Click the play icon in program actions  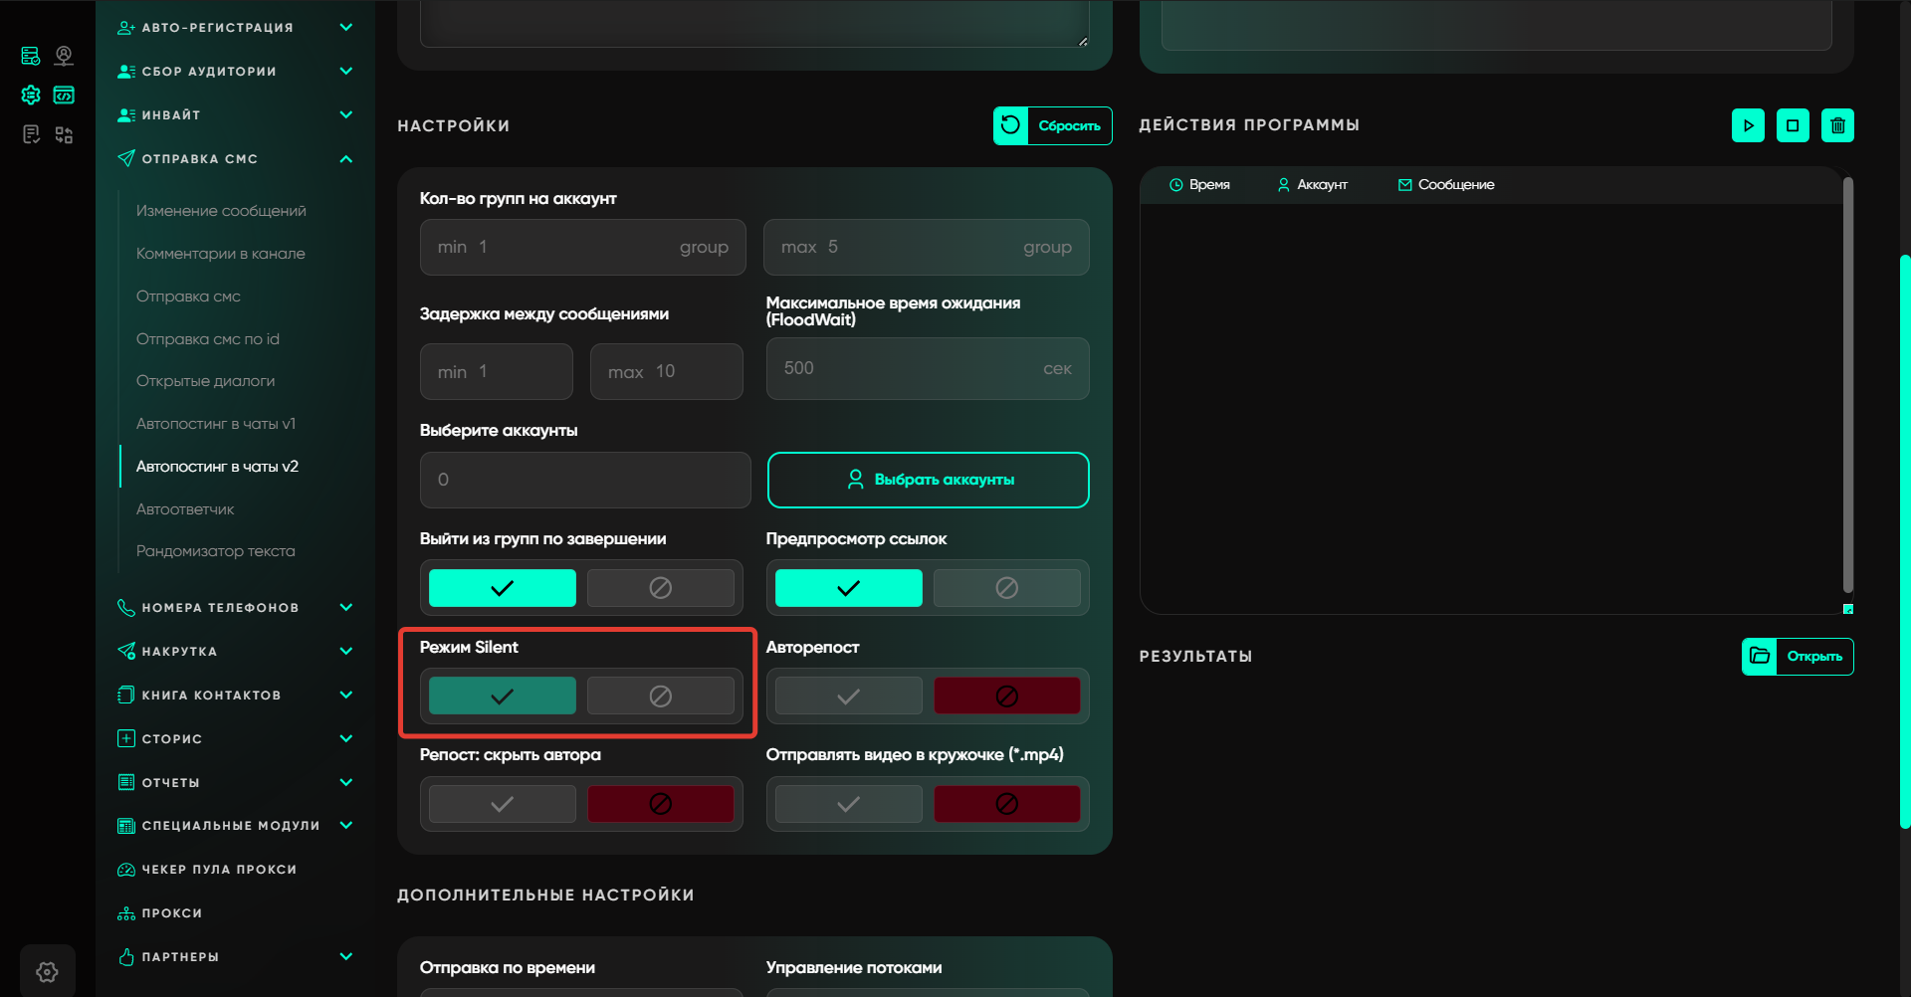tap(1748, 125)
